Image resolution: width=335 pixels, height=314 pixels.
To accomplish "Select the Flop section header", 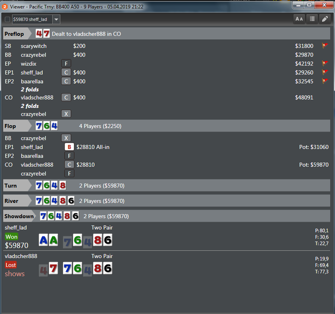I will (x=167, y=126).
